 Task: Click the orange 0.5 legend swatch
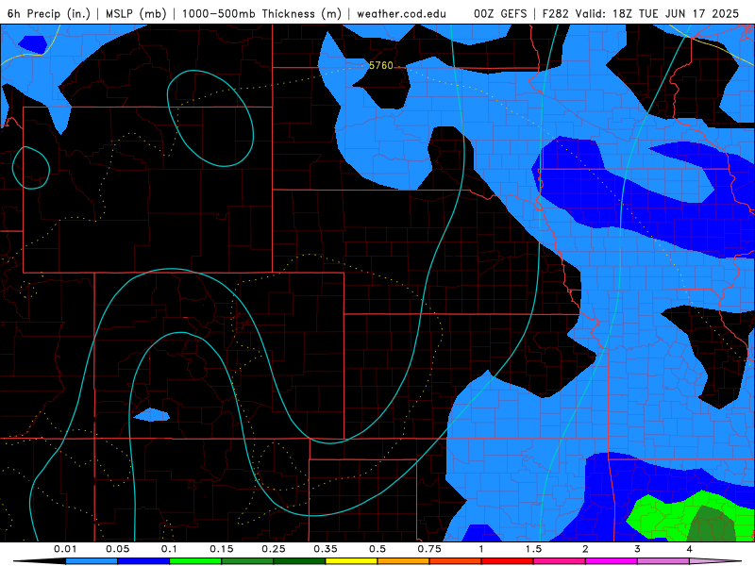[404, 561]
